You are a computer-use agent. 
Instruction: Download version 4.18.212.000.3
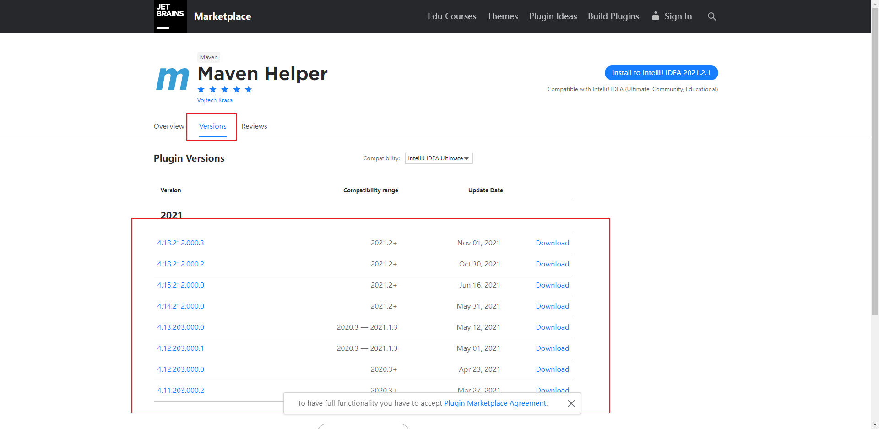[x=552, y=243]
